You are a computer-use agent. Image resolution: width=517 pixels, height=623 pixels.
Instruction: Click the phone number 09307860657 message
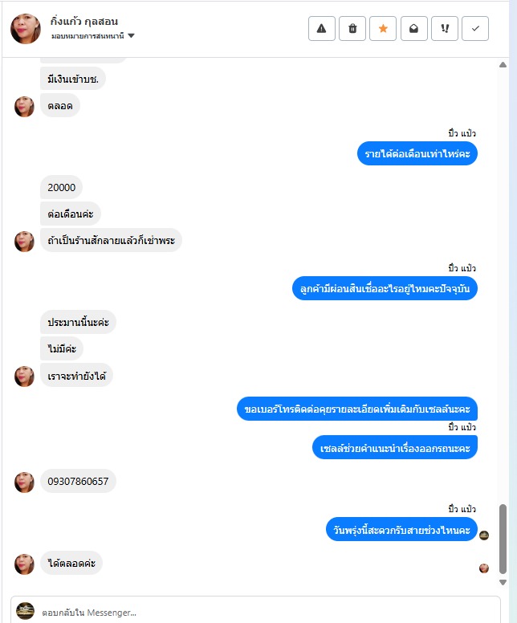78,481
